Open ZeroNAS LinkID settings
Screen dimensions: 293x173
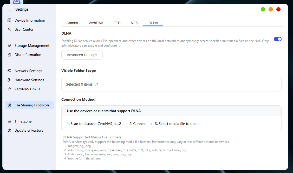29,89
